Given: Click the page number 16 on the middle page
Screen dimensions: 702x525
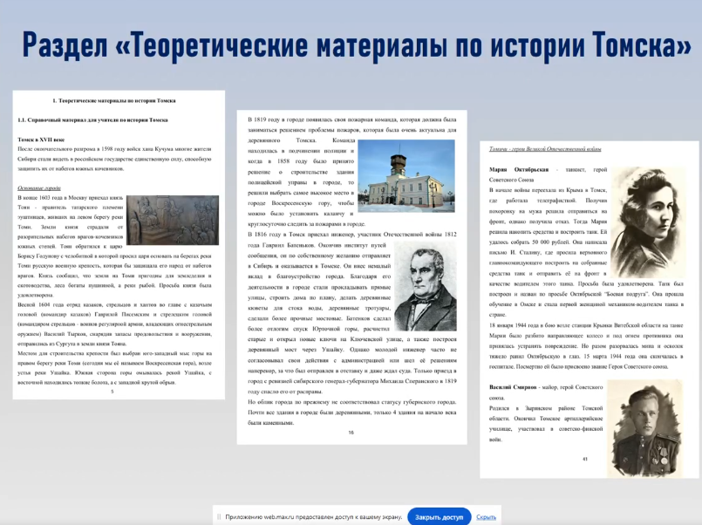Looking at the screenshot, I should pyautogui.click(x=351, y=433).
